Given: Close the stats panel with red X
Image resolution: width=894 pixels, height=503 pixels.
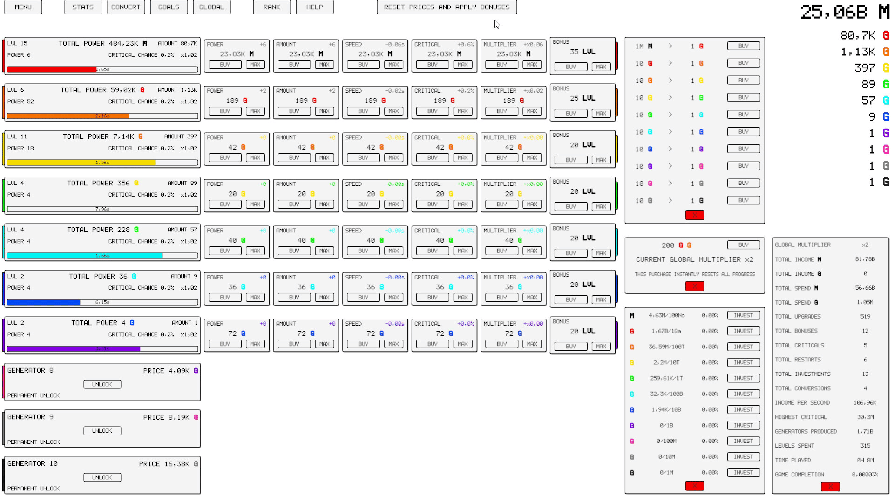Looking at the screenshot, I should click(830, 486).
